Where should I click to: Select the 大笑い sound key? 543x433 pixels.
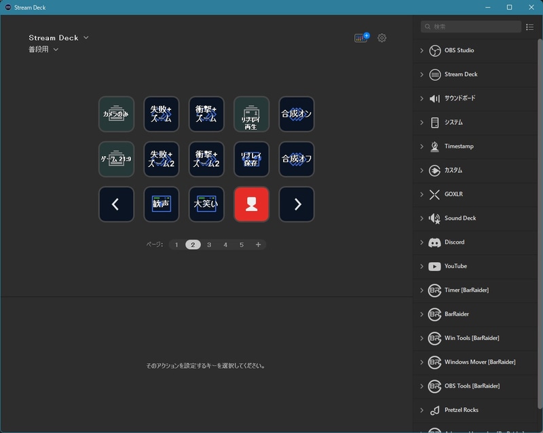206,204
